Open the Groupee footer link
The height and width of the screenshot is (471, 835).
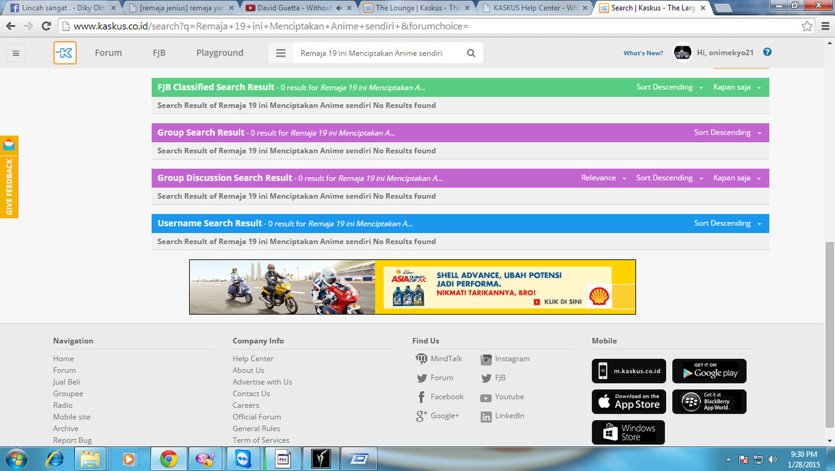(x=68, y=394)
